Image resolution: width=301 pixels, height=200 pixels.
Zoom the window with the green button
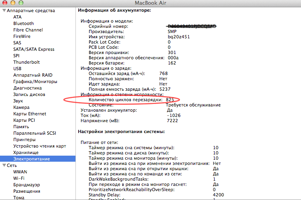point(21,3)
